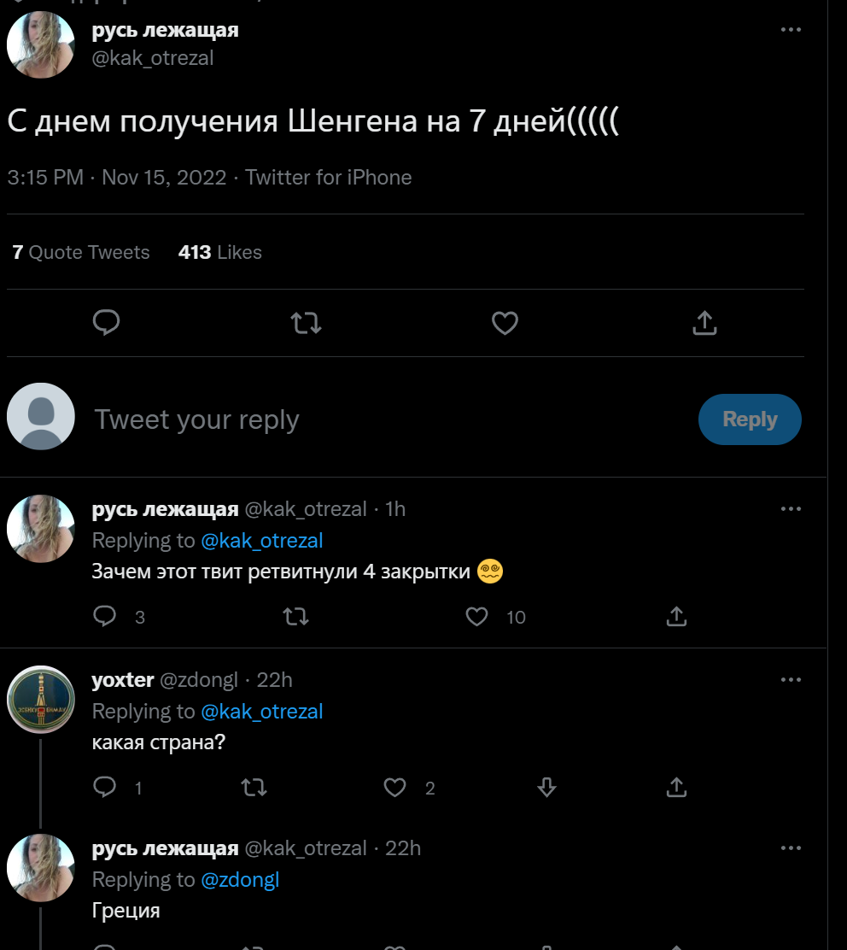
Task: Open yoxter's profile avatar
Action: click(x=41, y=700)
